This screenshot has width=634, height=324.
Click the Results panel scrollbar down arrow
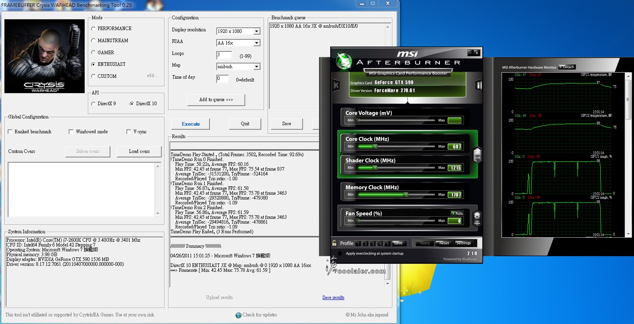(388, 284)
